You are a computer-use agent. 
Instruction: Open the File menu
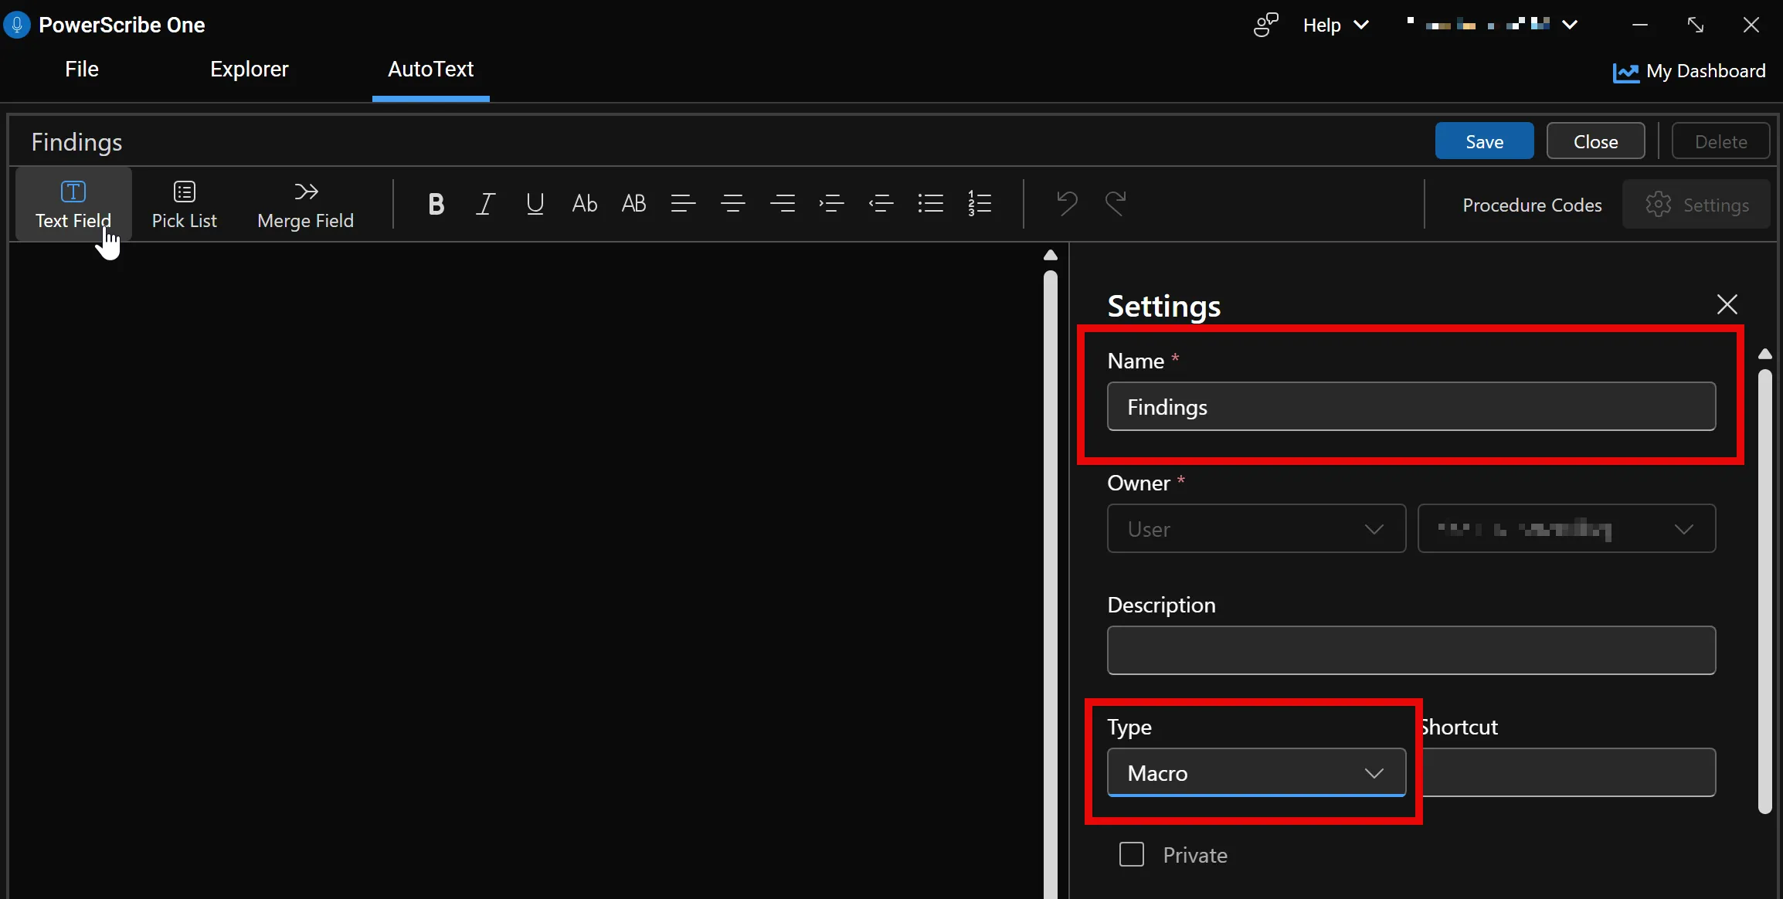pyautogui.click(x=82, y=70)
